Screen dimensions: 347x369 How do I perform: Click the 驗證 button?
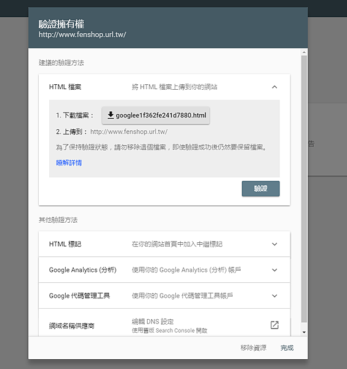click(x=261, y=189)
